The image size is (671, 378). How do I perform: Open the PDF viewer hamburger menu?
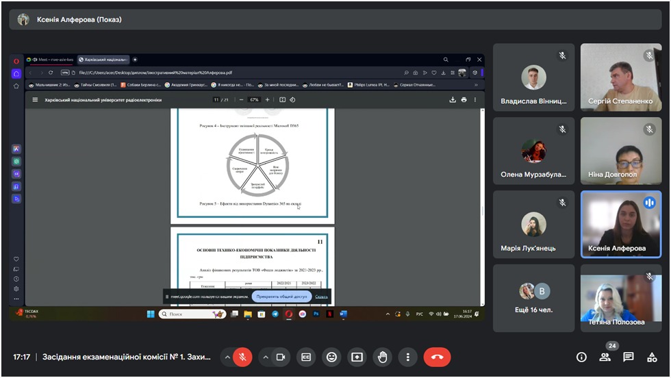point(35,99)
